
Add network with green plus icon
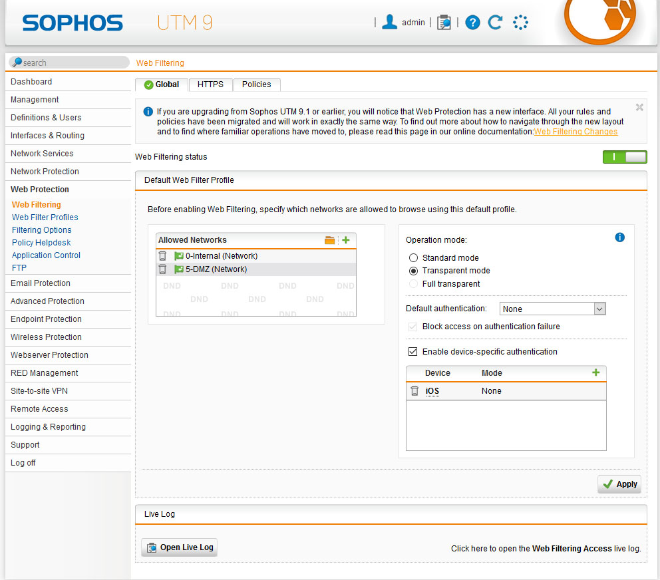click(345, 240)
